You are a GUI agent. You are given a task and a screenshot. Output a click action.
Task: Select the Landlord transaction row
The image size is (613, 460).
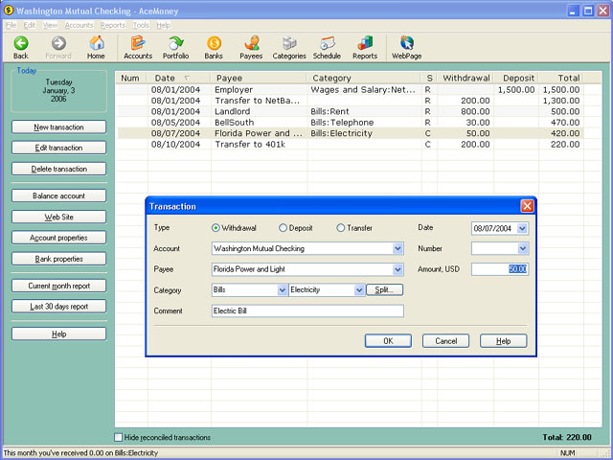point(350,111)
